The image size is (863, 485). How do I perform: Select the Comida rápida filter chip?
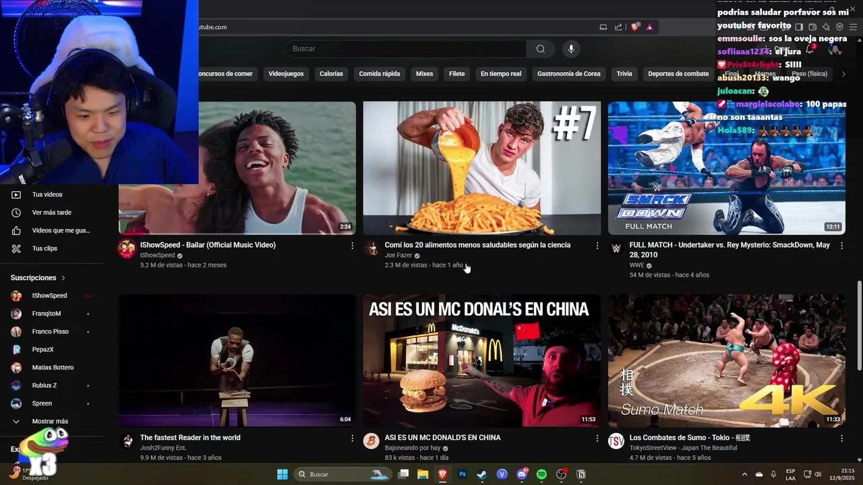[380, 73]
